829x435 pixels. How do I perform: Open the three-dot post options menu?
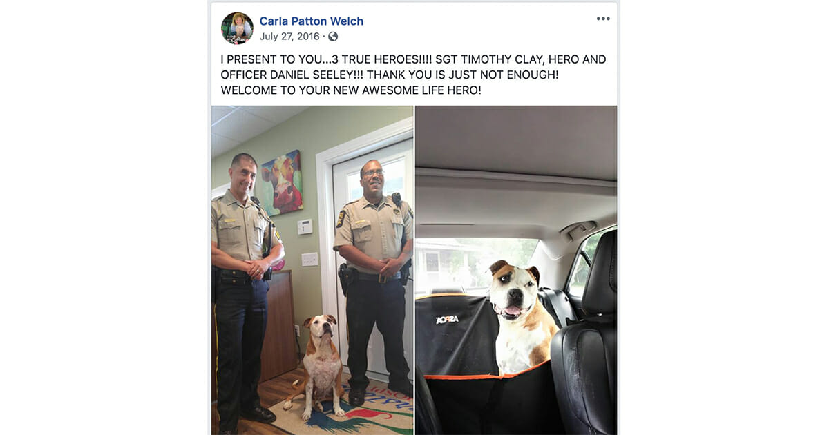(x=603, y=19)
